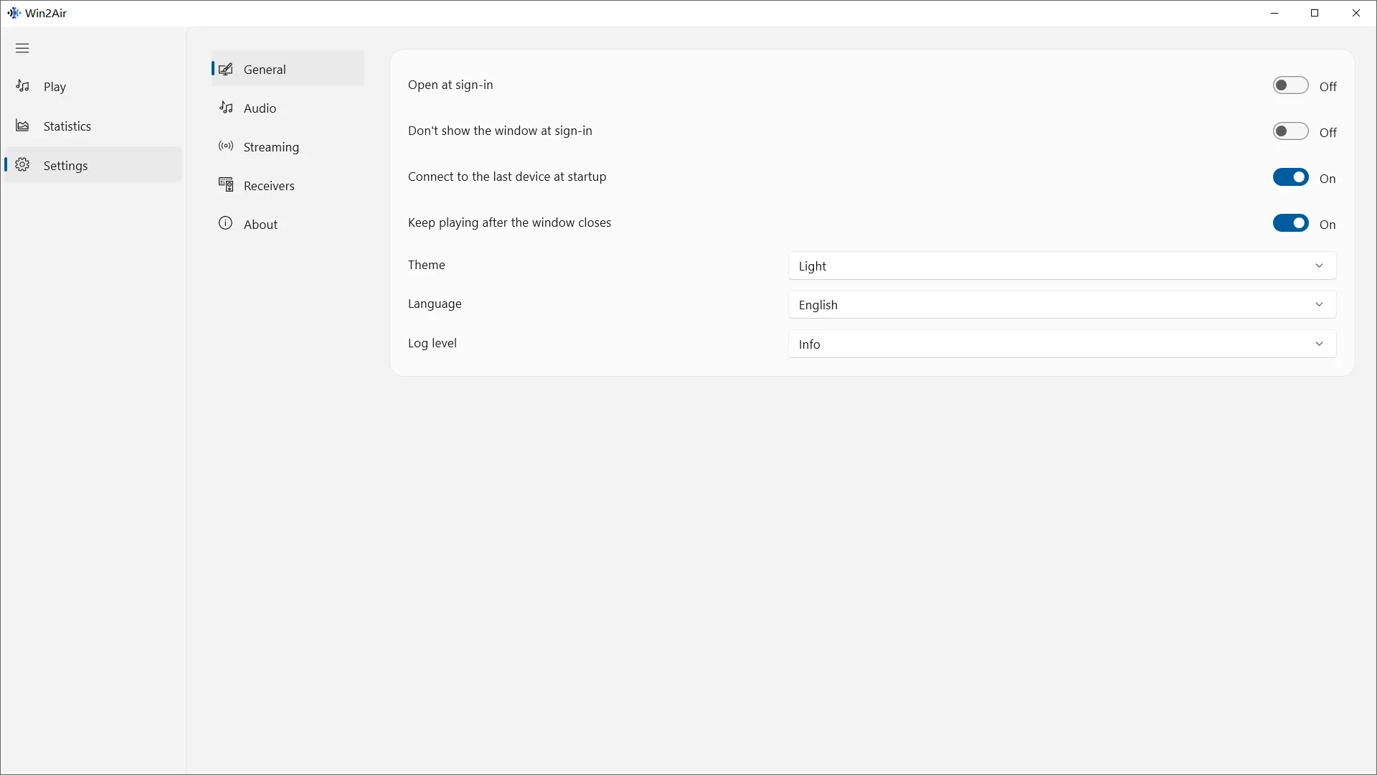Screen dimensions: 1377x775
Task: Open the Statistics page
Action: point(93,126)
